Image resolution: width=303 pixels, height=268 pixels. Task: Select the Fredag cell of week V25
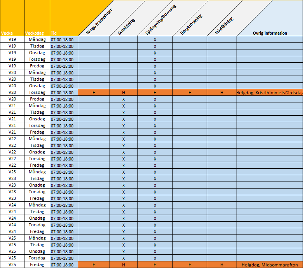[37, 264]
